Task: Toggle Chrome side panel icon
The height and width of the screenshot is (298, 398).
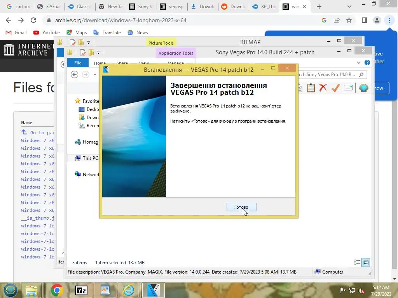Action: [x=365, y=20]
